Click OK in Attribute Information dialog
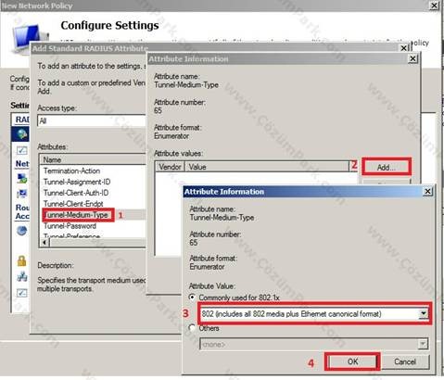Image resolution: width=444 pixels, height=380 pixels. (352, 361)
